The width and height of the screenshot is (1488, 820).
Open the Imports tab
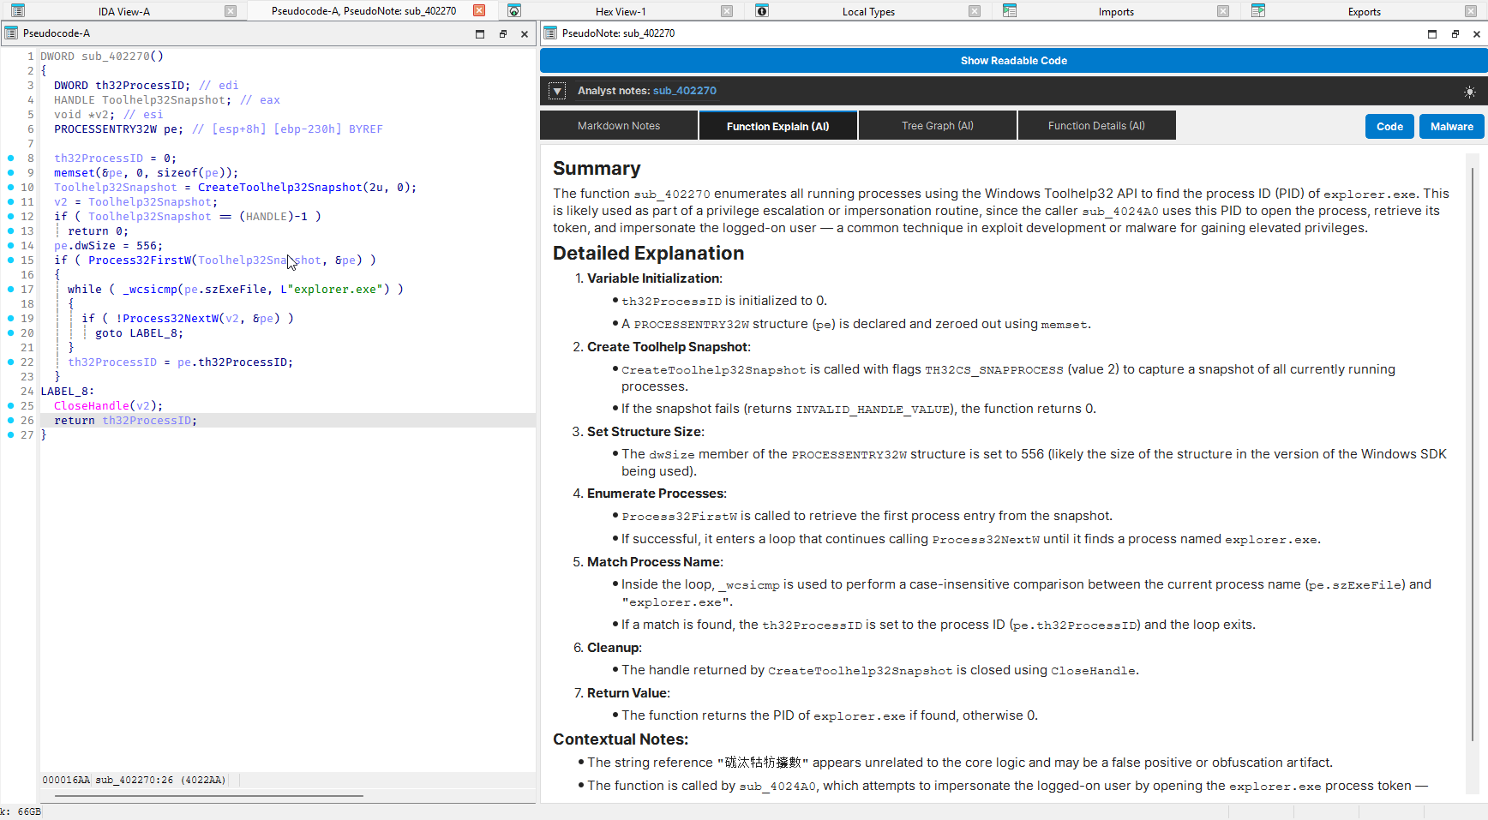[1116, 12]
